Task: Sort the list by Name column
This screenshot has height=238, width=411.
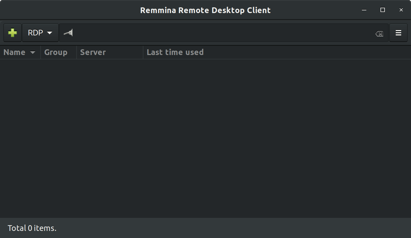Action: click(20, 52)
